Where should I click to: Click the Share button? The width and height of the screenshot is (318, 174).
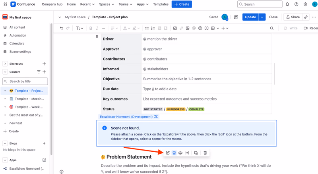pos(293,17)
